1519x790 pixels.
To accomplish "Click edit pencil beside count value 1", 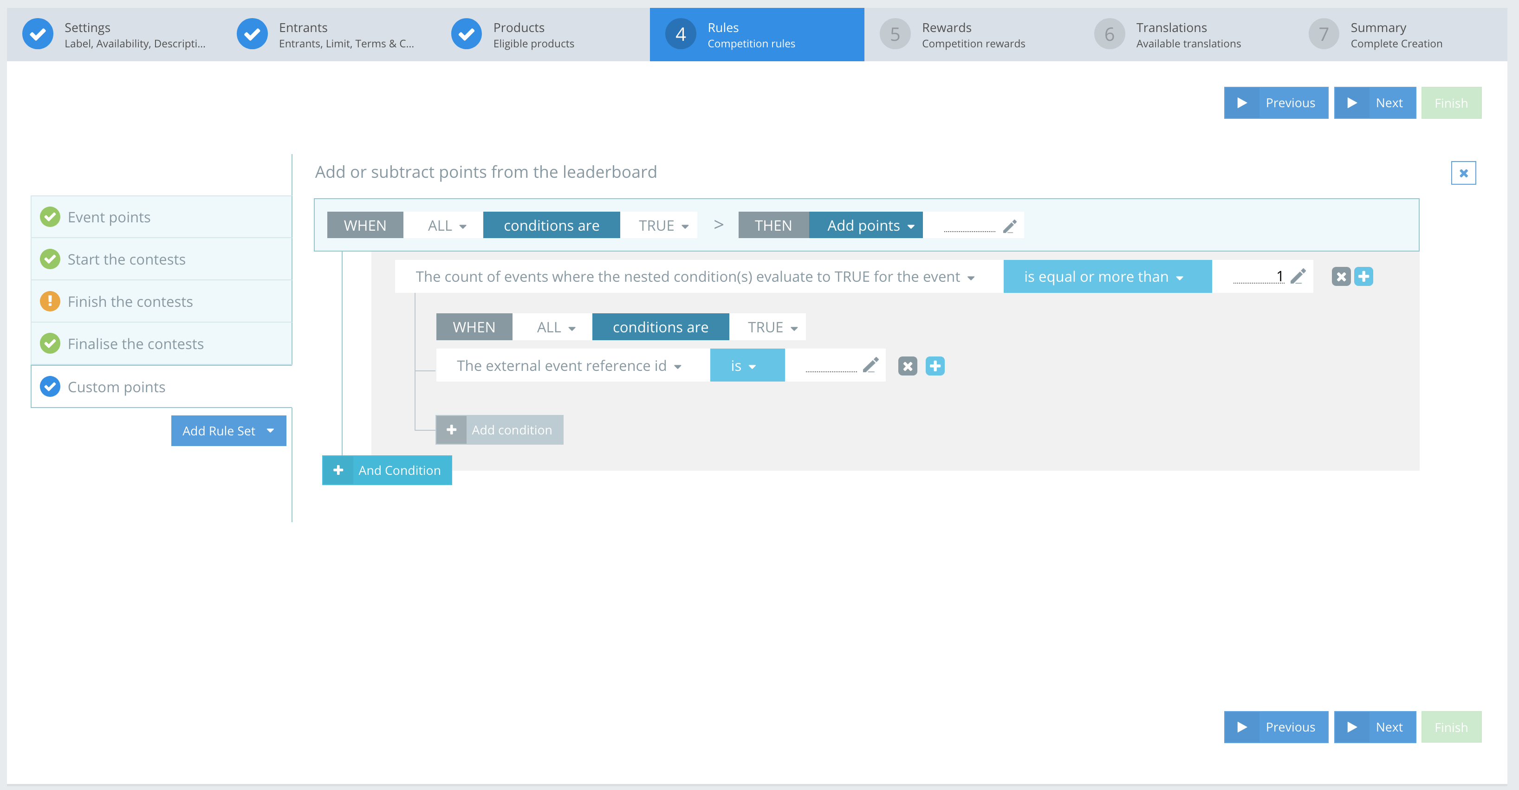I will pyautogui.click(x=1297, y=277).
